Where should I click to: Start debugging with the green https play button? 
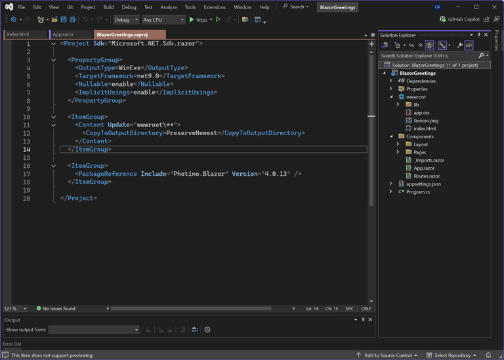click(x=192, y=20)
